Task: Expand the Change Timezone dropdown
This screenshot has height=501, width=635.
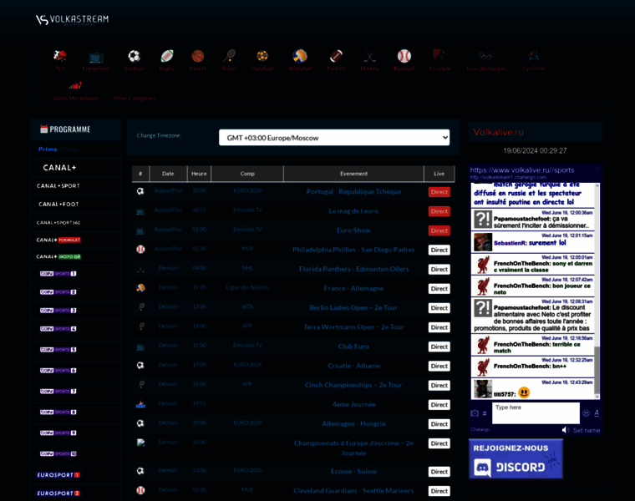Action: (334, 138)
